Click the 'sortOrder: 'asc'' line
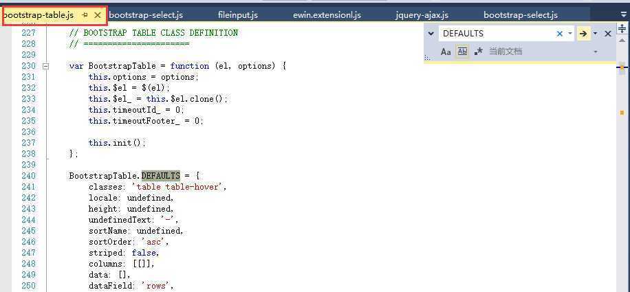The width and height of the screenshot is (630, 292). (129, 242)
